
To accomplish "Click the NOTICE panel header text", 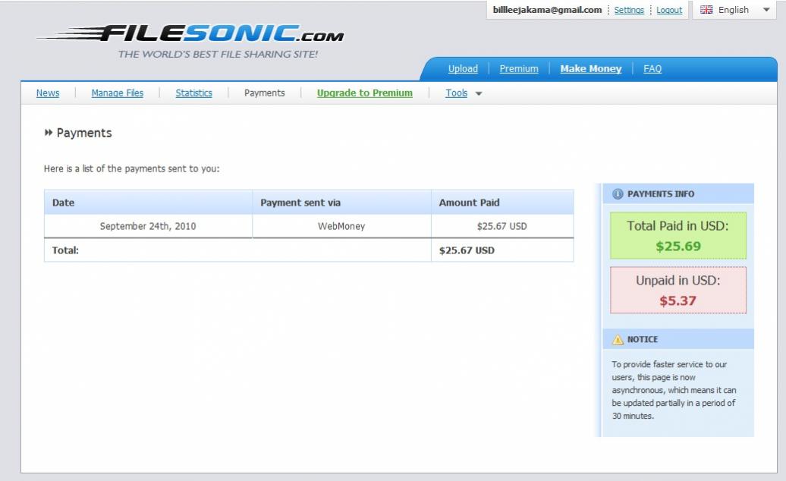I will pyautogui.click(x=642, y=339).
